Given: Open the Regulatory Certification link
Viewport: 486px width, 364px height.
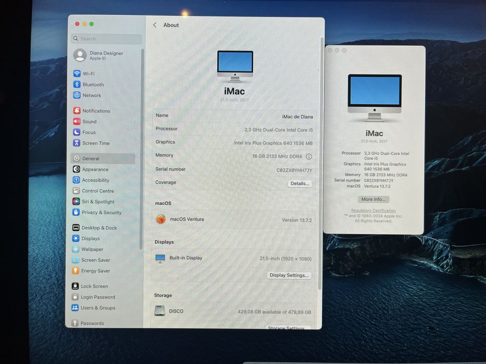Looking at the screenshot, I should point(373,211).
